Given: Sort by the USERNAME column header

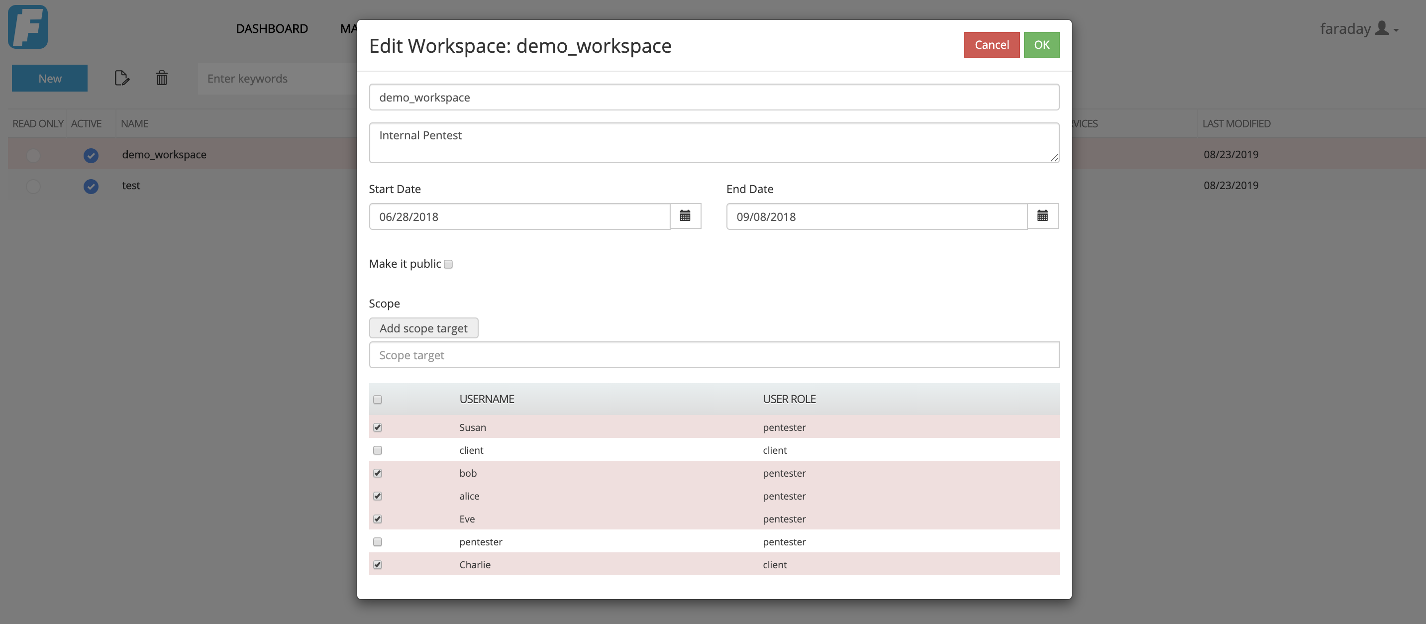Looking at the screenshot, I should (x=487, y=399).
